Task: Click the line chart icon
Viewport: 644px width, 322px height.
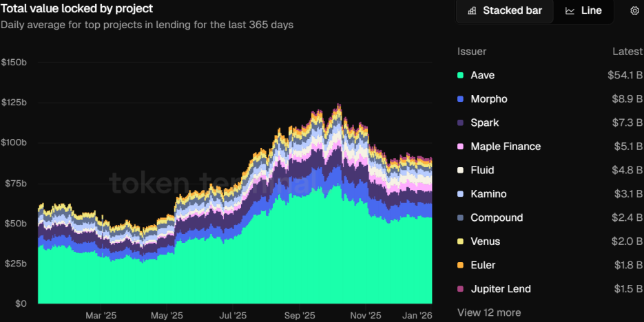Action: coord(570,11)
